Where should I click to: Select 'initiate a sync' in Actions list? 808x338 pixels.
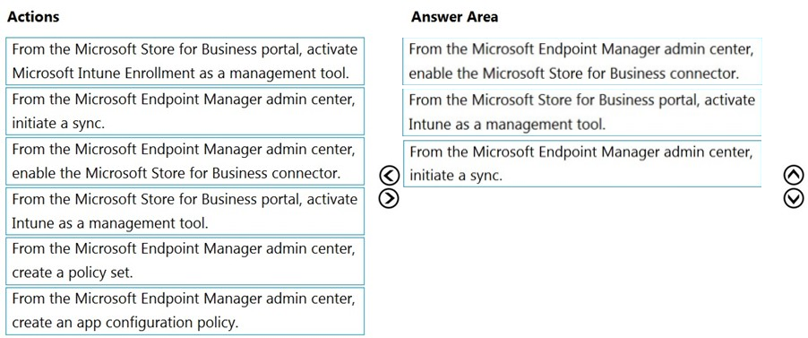pos(185,111)
